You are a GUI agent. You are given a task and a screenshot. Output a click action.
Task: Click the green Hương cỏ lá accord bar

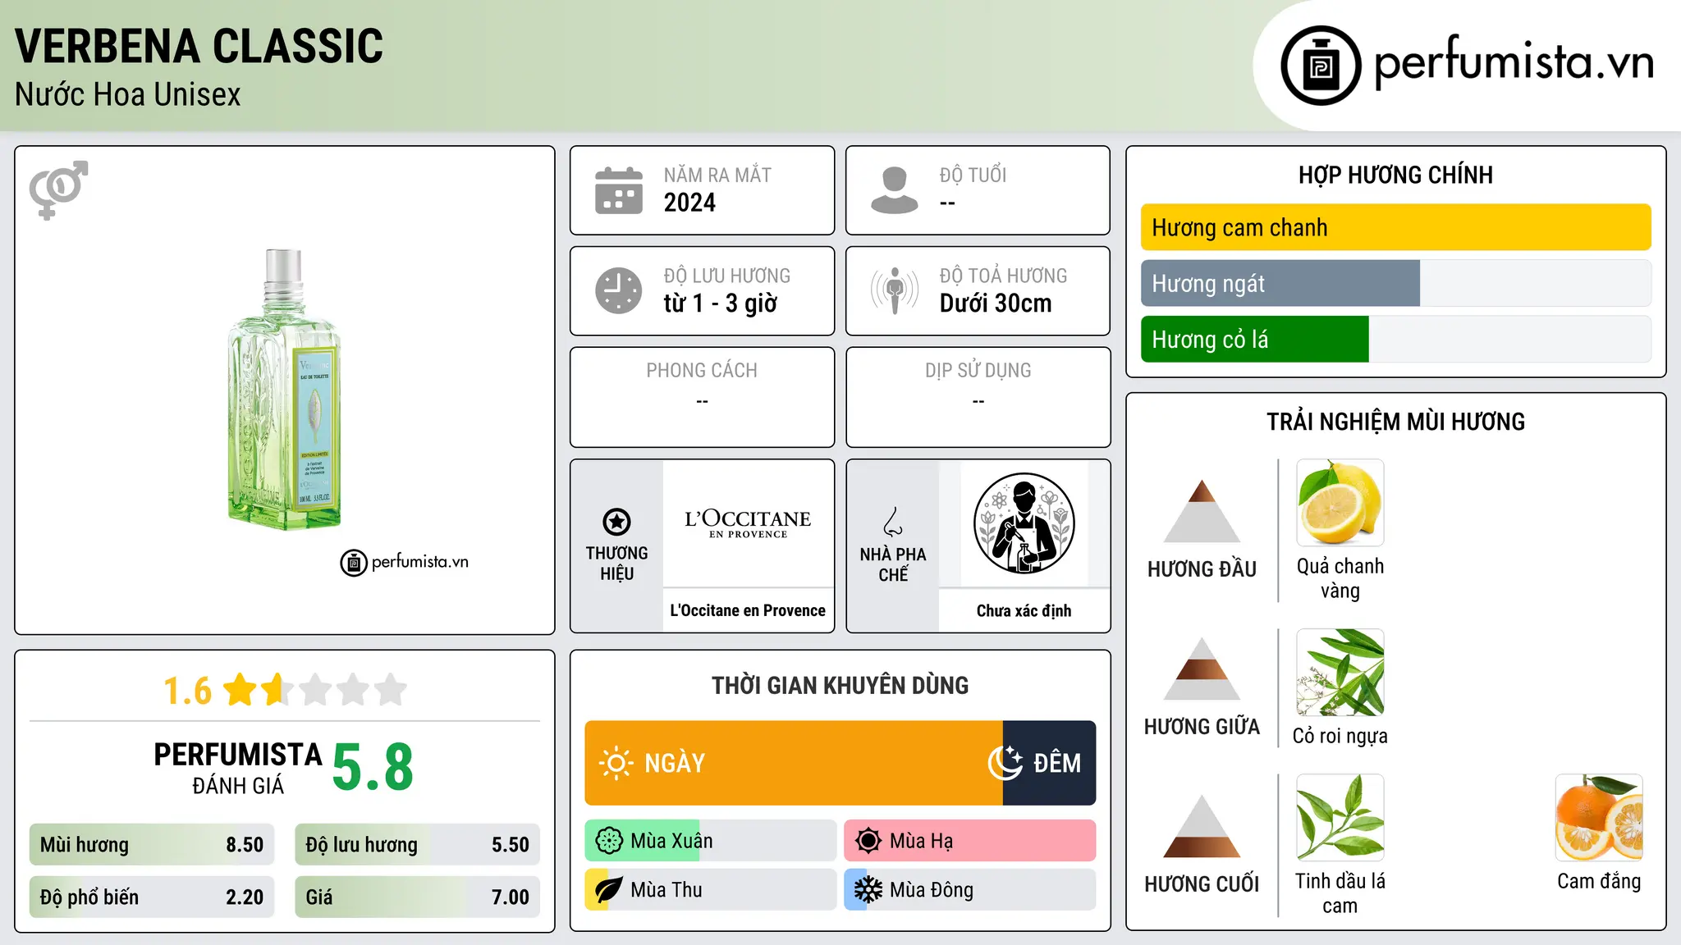click(1255, 339)
